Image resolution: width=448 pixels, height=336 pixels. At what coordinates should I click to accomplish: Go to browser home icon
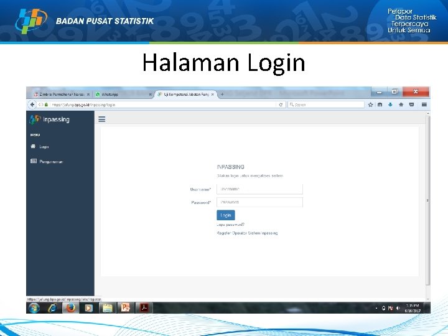click(x=401, y=105)
